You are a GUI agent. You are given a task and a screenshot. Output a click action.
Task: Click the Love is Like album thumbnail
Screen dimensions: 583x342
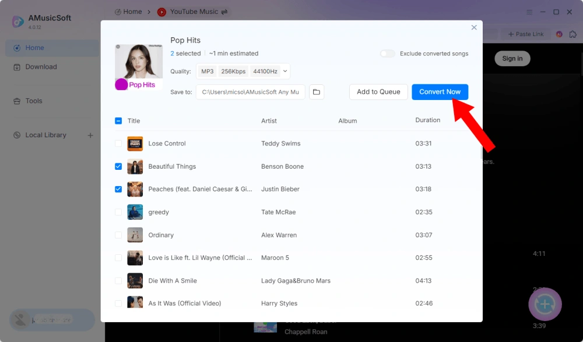tap(135, 258)
